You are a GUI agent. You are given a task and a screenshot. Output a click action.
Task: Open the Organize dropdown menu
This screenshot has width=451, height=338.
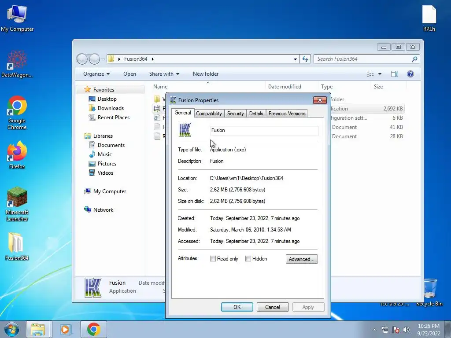pyautogui.click(x=96, y=74)
